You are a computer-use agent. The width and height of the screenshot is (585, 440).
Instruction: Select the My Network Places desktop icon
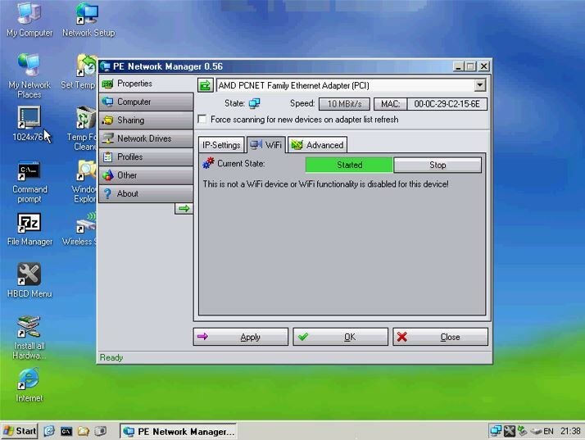coord(29,75)
